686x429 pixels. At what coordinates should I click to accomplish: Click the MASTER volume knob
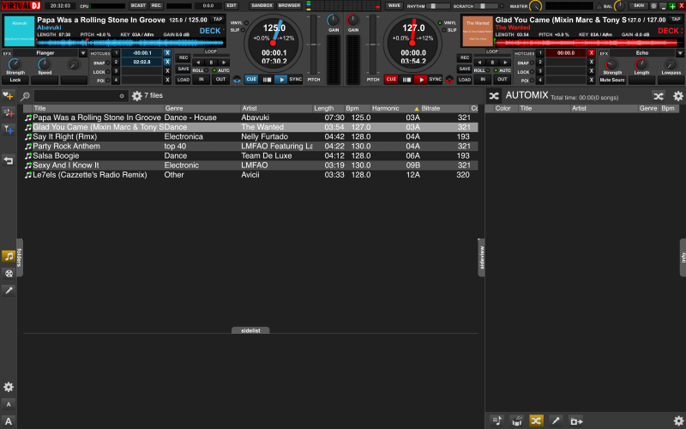pyautogui.click(x=535, y=6)
